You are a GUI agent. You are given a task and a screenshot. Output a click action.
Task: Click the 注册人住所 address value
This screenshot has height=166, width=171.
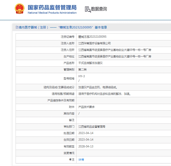pos(115,50)
